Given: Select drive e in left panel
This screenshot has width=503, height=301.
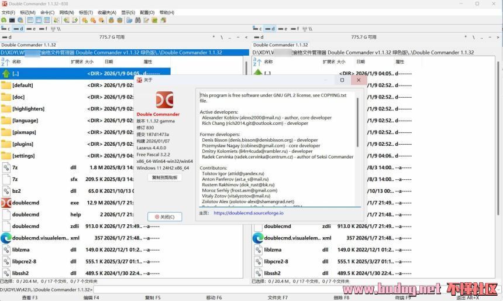Looking at the screenshot, I should coord(31,29).
